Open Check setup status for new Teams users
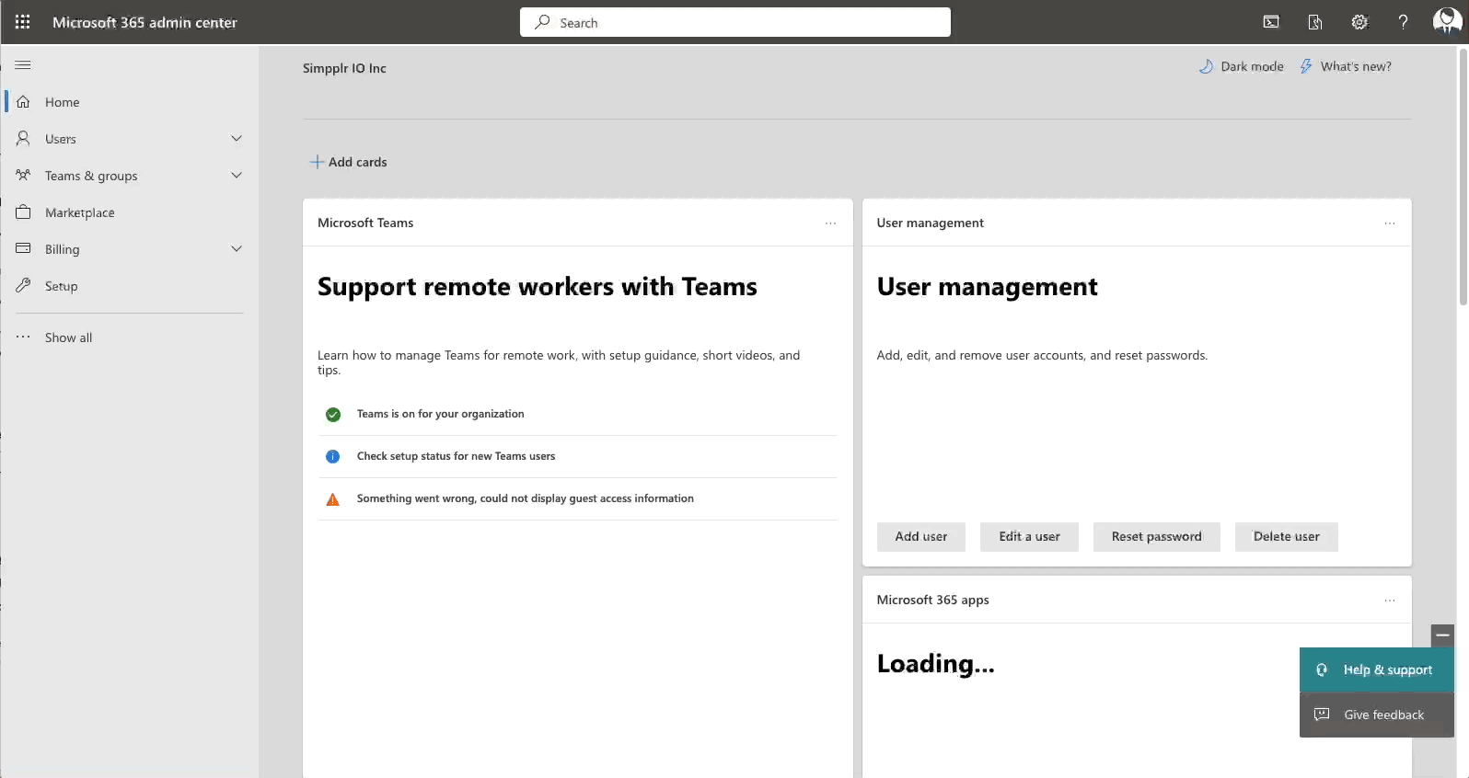 coord(577,457)
